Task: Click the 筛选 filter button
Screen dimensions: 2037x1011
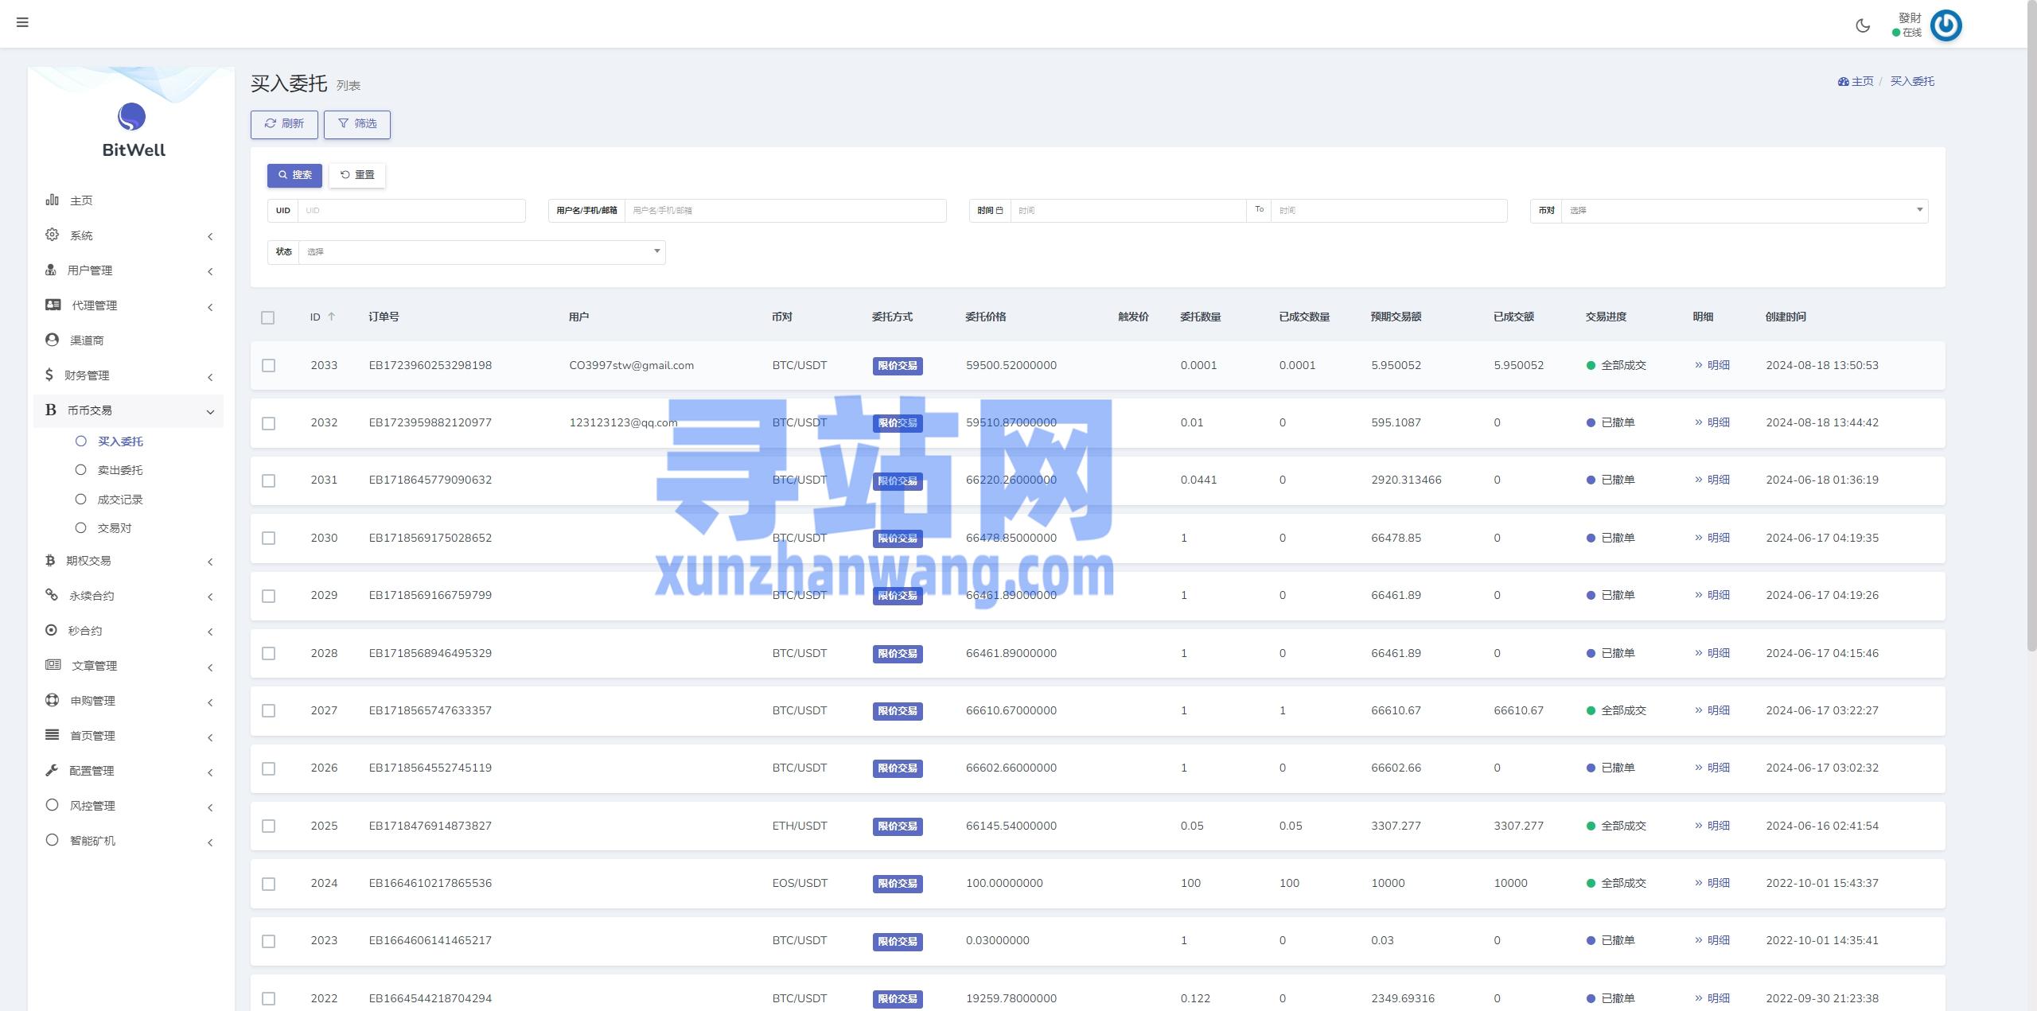Action: [x=357, y=124]
